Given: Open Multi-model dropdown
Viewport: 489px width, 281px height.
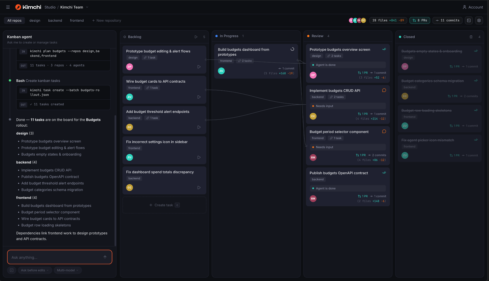Looking at the screenshot, I should 68,270.
